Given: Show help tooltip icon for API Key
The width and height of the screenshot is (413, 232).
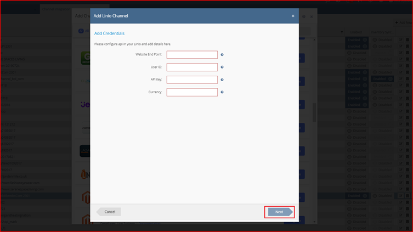Looking at the screenshot, I should point(222,80).
